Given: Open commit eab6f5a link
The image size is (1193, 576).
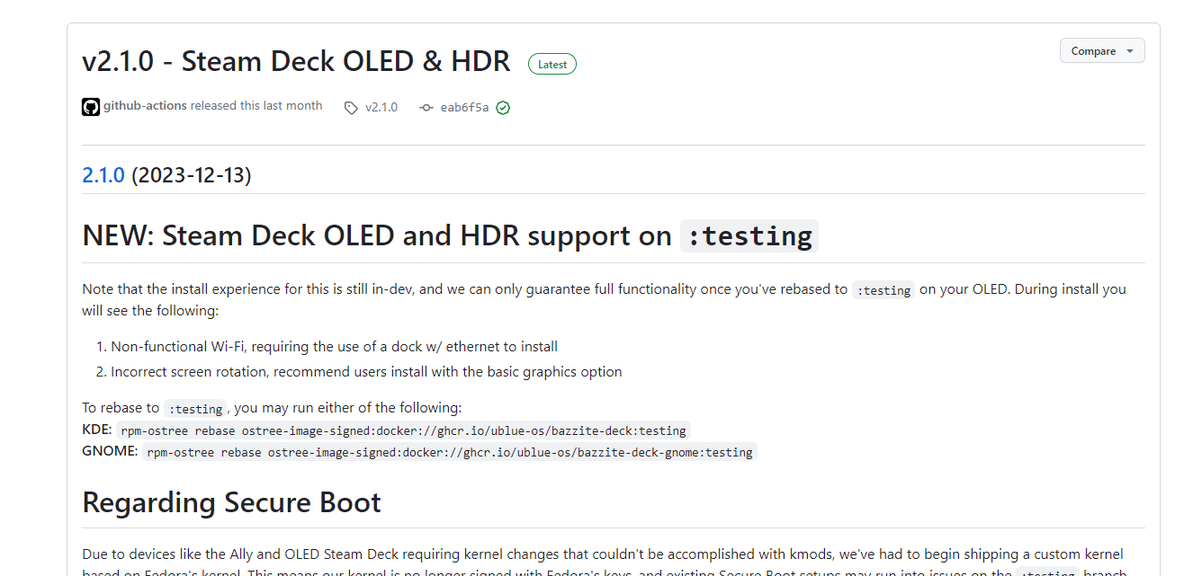Looking at the screenshot, I should pyautogui.click(x=464, y=108).
